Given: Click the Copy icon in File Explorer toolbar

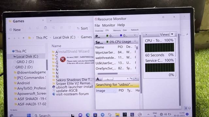Looking at the screenshot, I should pyautogui.click(x=38, y=28).
